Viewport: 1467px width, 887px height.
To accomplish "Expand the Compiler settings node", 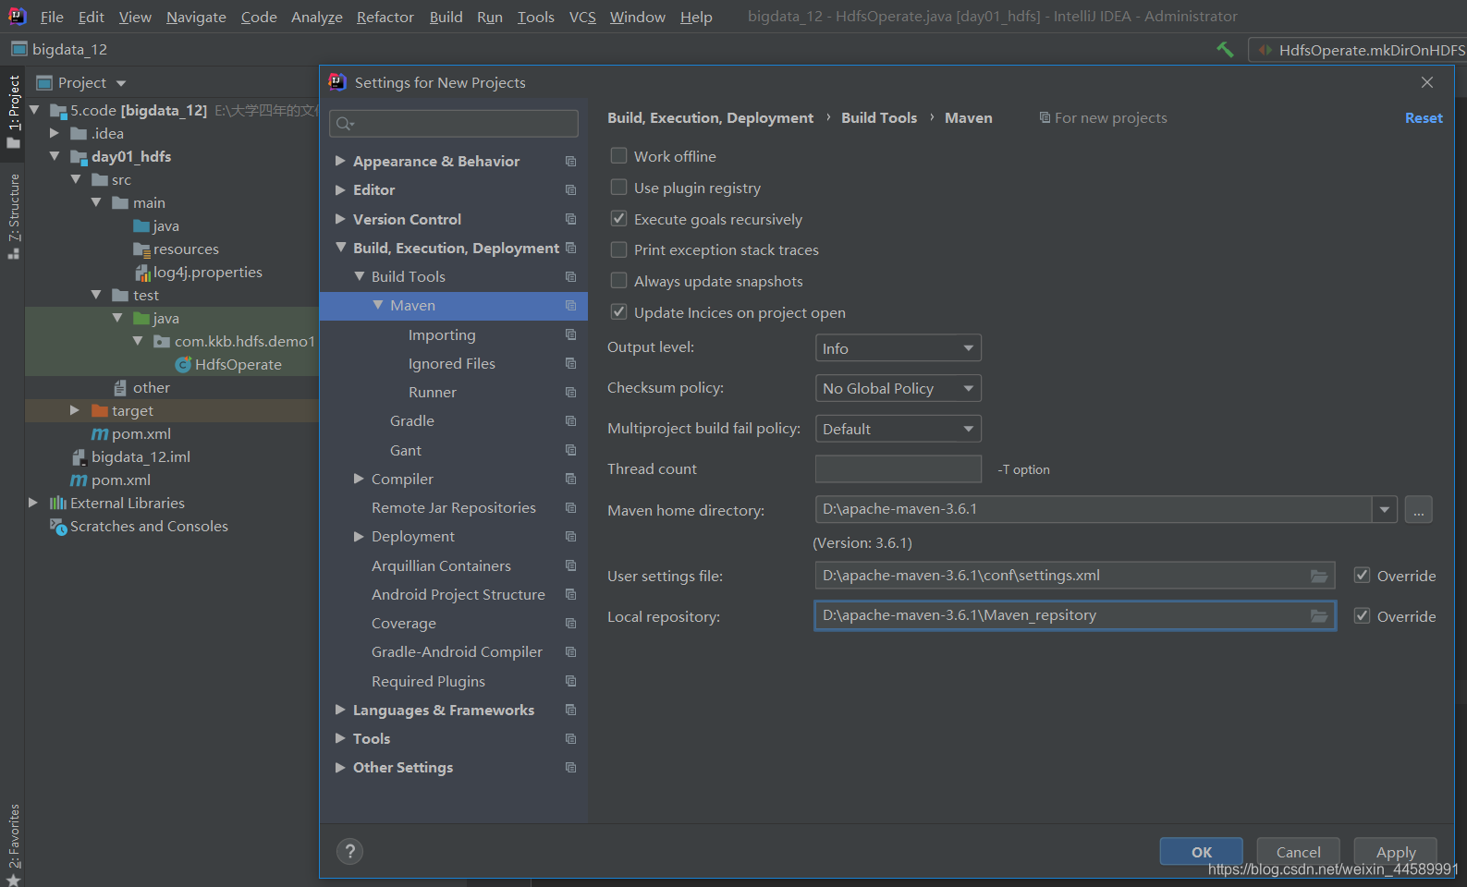I will (x=359, y=479).
